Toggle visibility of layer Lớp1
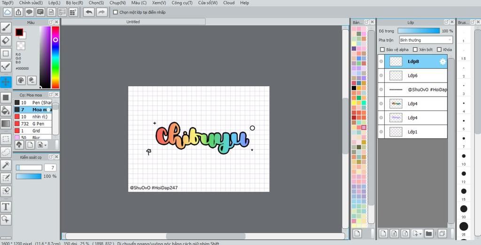 (381, 132)
